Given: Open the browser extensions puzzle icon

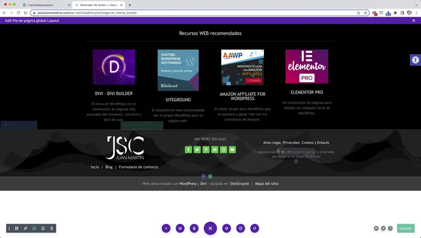Looking at the screenshot, I should coord(395,13).
